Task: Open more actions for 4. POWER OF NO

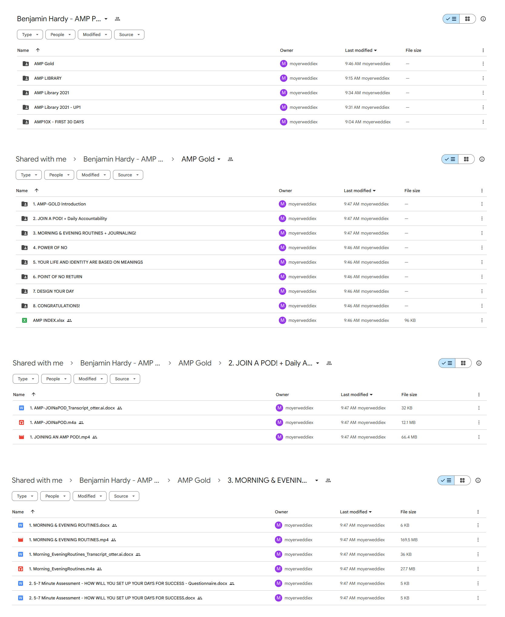Action: point(482,248)
